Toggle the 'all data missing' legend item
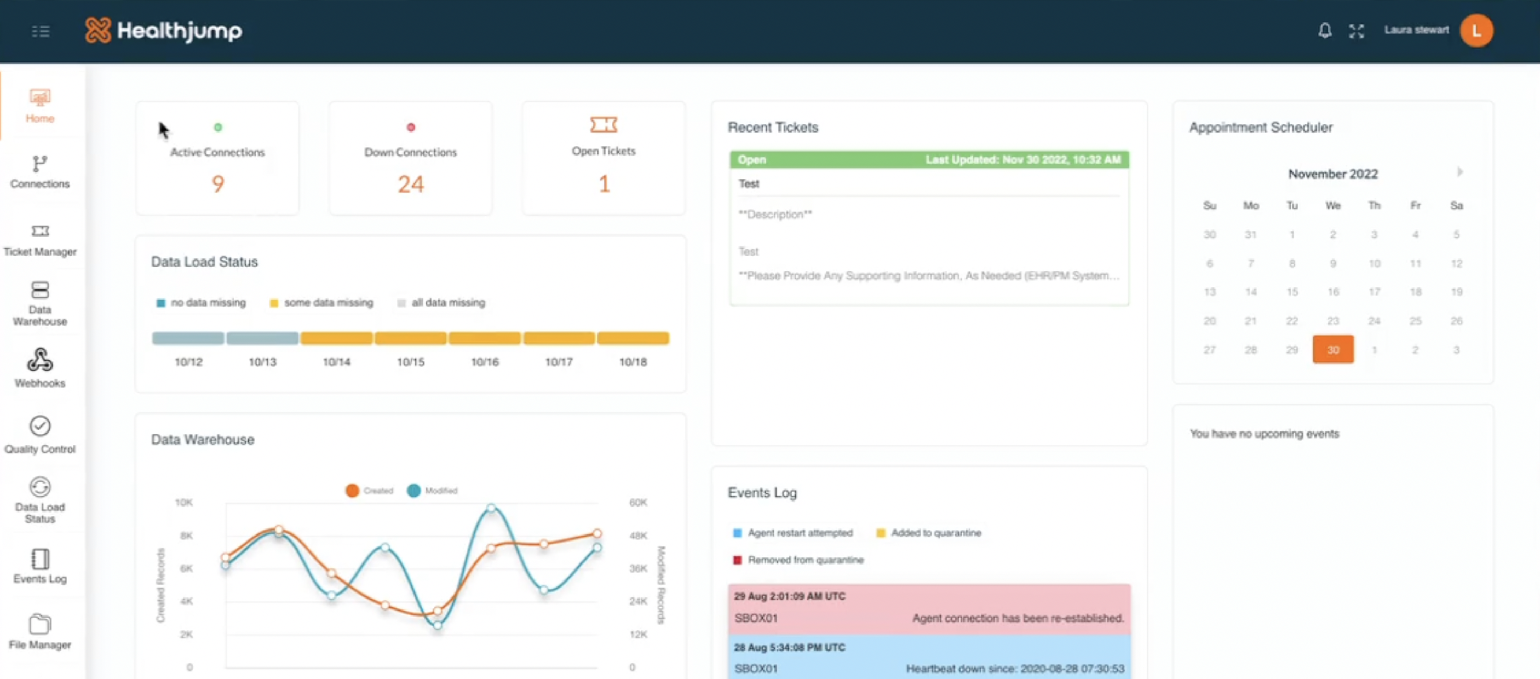This screenshot has height=679, width=1540. (x=441, y=302)
